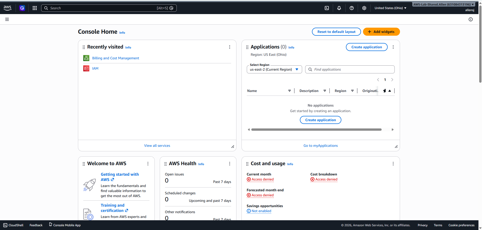Open Privacy link in footer
This screenshot has width=482, height=230.
(x=423, y=225)
